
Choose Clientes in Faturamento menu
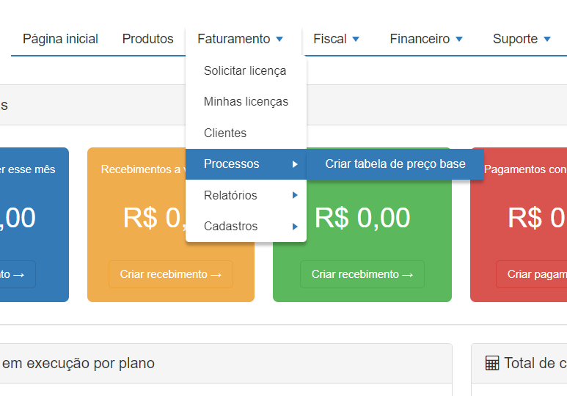pyautogui.click(x=225, y=133)
